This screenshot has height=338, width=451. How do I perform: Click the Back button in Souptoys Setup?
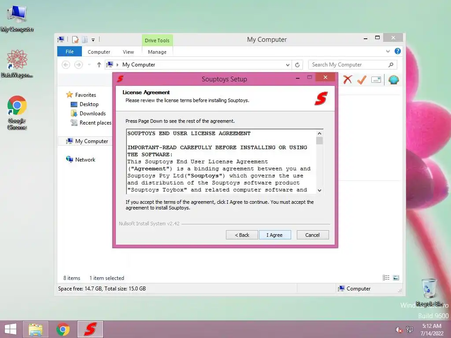[x=242, y=235]
